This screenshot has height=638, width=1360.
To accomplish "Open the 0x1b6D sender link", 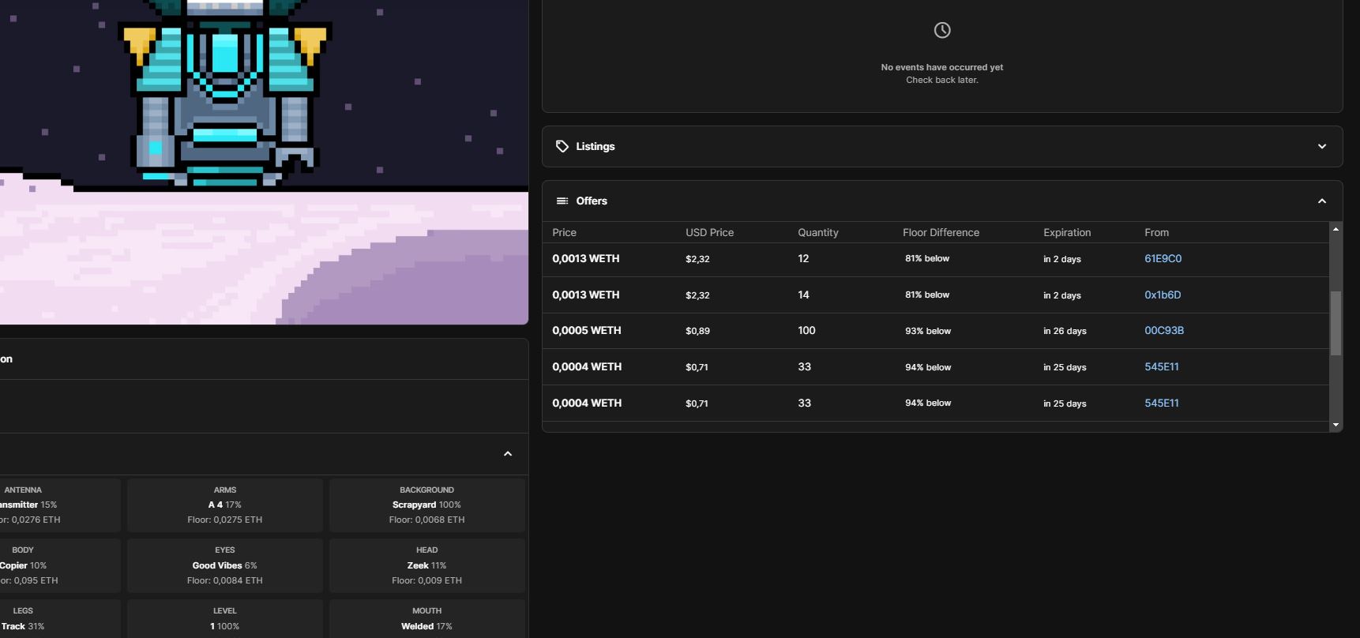I will pyautogui.click(x=1163, y=295).
